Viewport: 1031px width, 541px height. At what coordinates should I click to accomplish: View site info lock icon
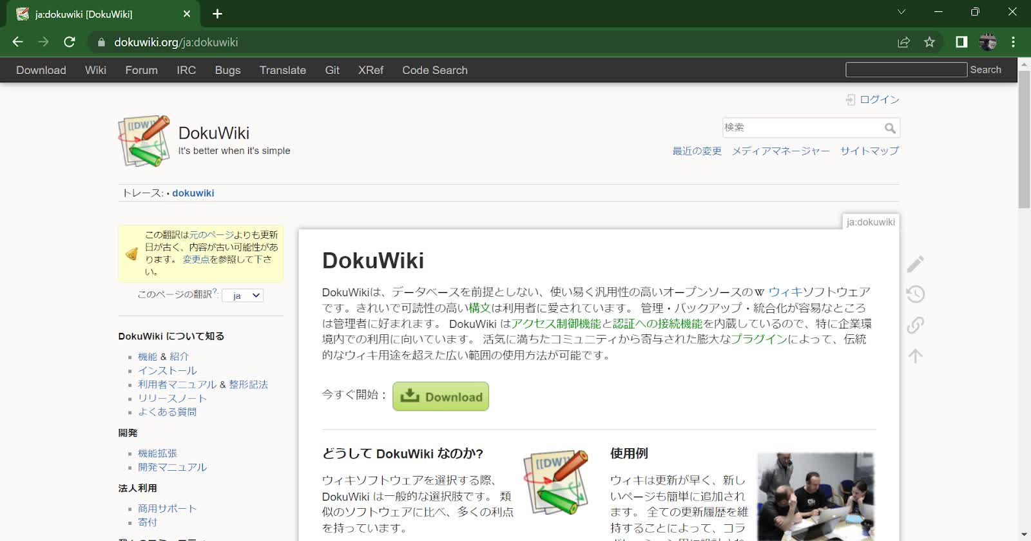click(101, 43)
